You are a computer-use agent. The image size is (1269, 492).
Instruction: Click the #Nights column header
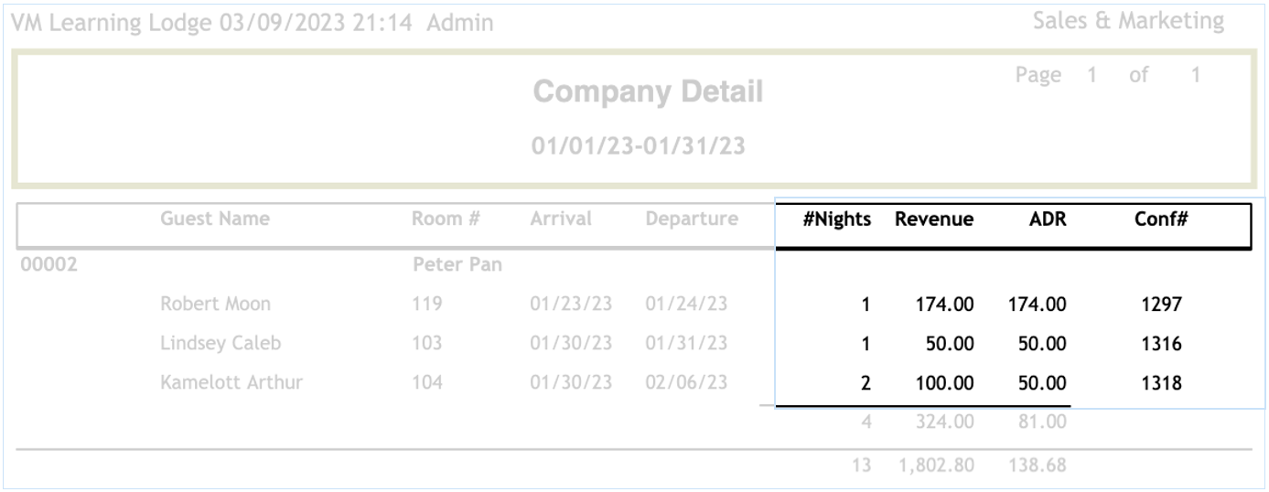[x=836, y=219]
